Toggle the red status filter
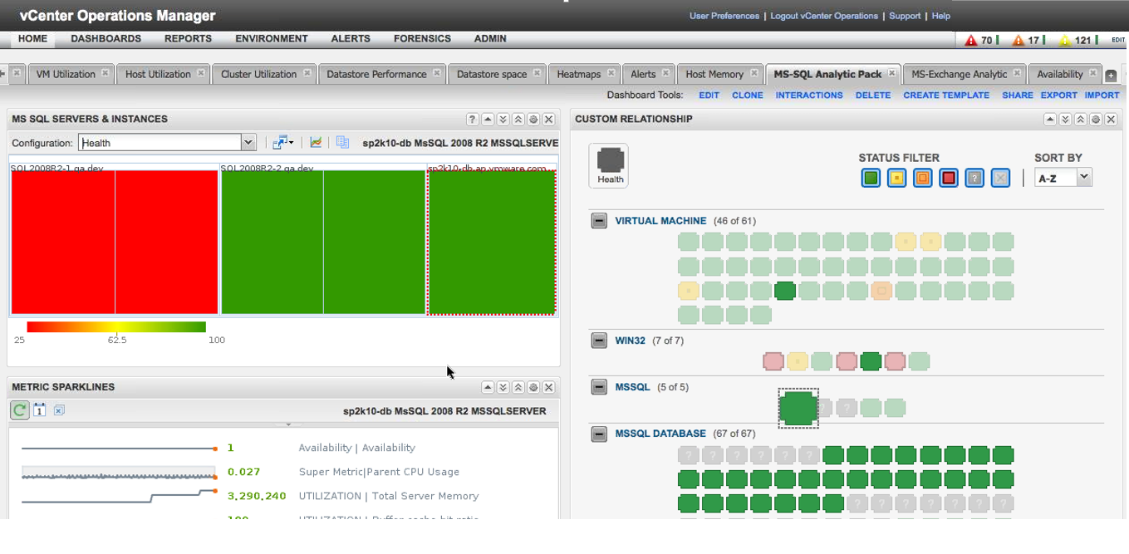Viewport: 1129px width, 554px height. (948, 178)
